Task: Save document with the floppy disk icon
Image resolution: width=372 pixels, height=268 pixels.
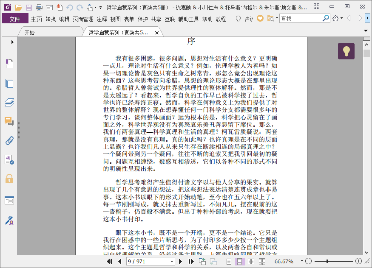Action: pos(29,8)
